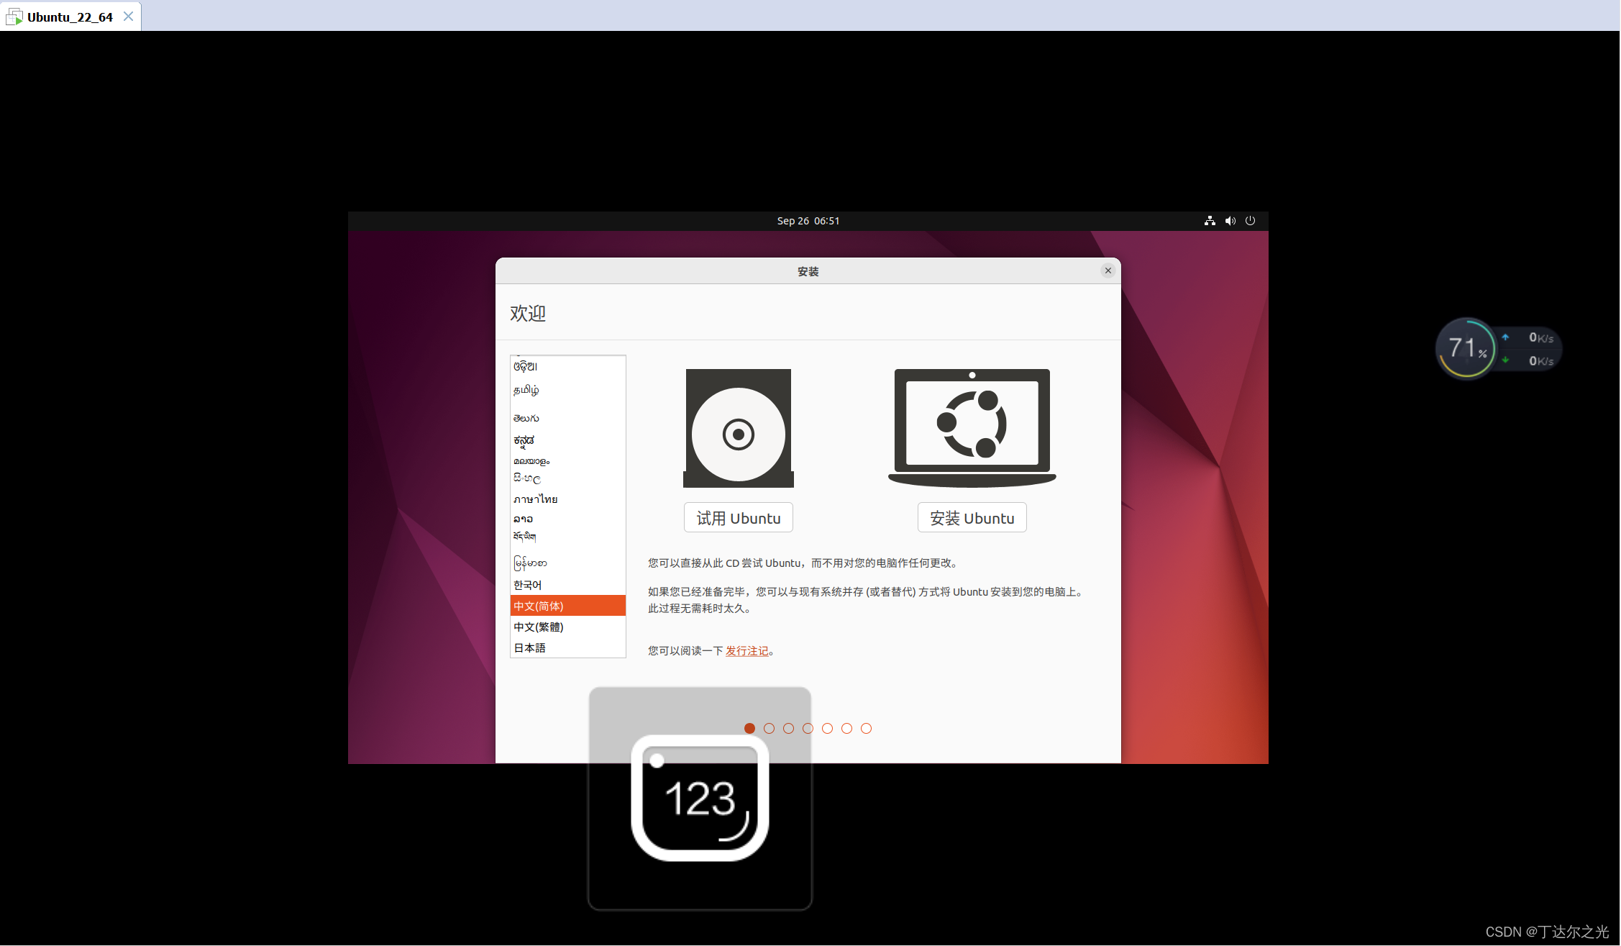Select 中文(简体) in the language list

pos(567,606)
